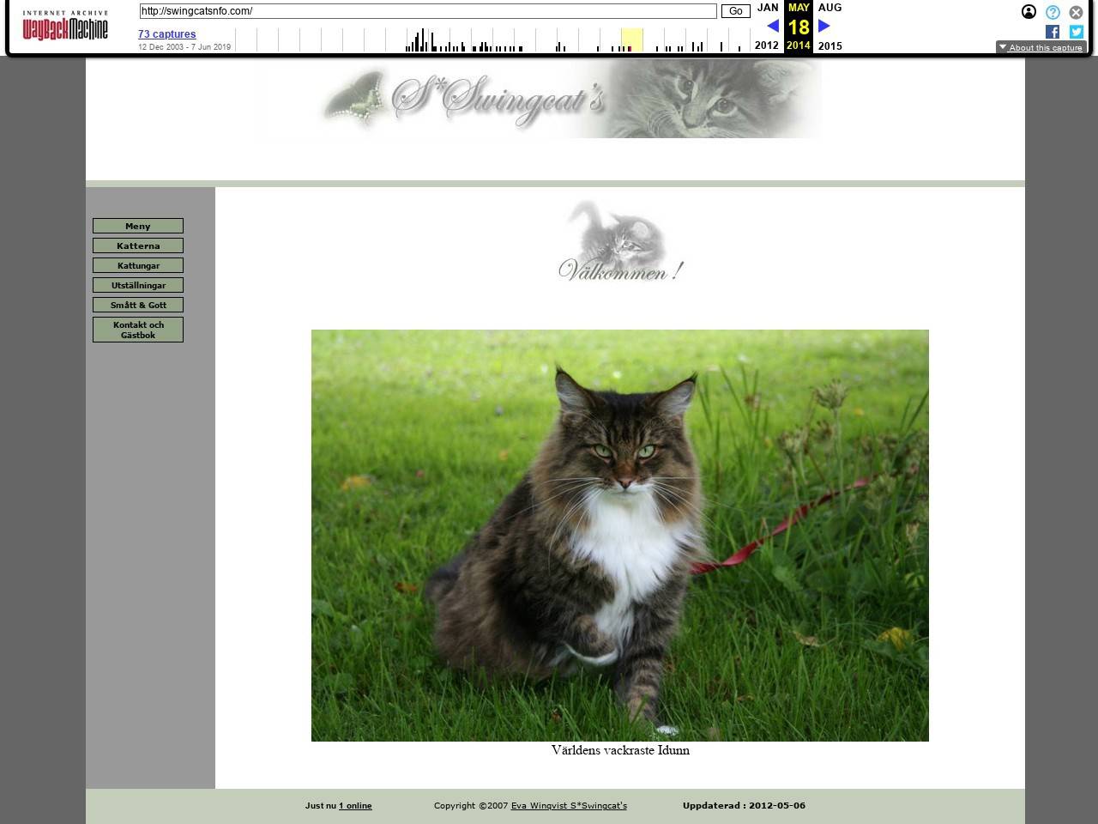Close the Wayback toolbar
This screenshot has height=824, width=1098.
pyautogui.click(x=1076, y=12)
